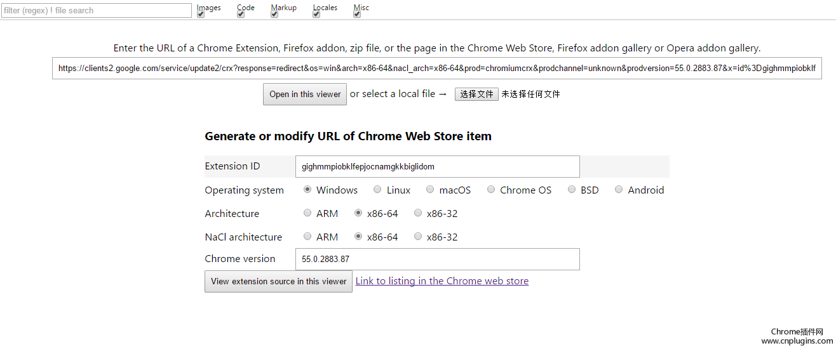Toggle the Images filter checkbox
The width and height of the screenshot is (836, 349).
point(201,15)
